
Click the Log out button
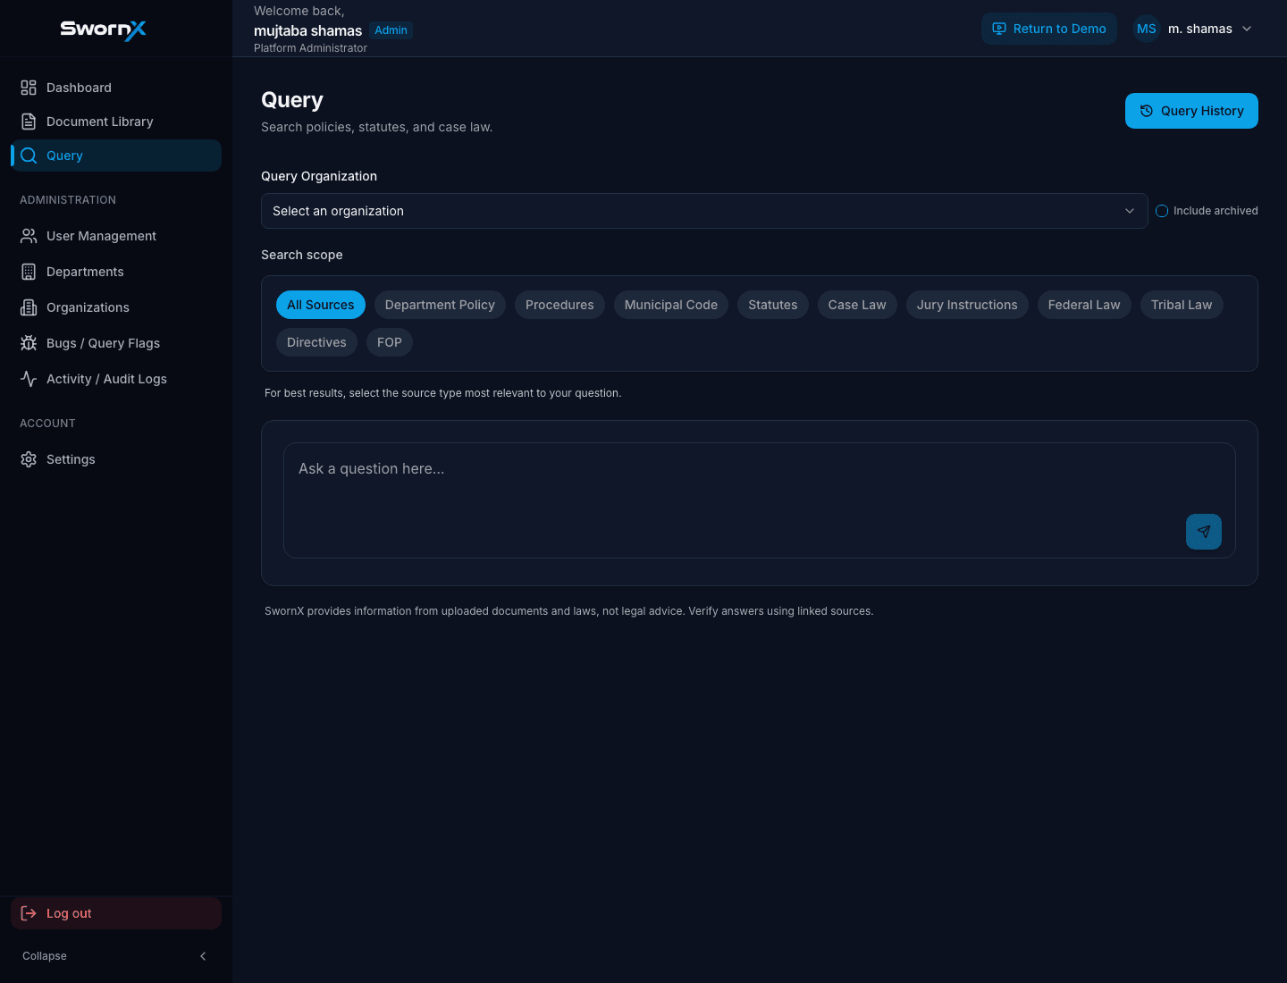[116, 913]
